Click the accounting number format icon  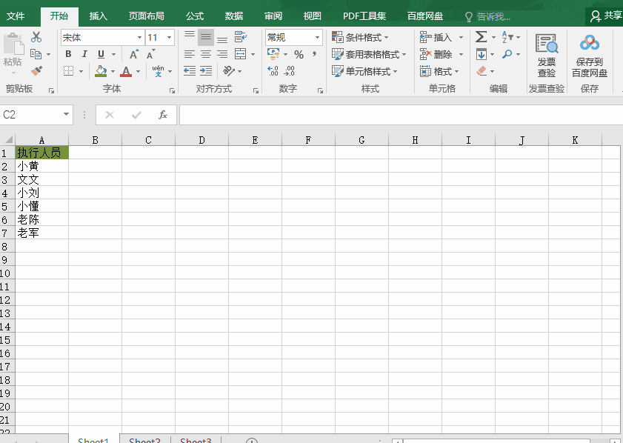[273, 53]
